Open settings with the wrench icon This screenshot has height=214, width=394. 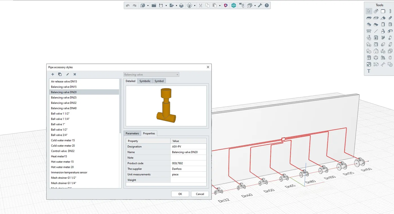pos(260,5)
